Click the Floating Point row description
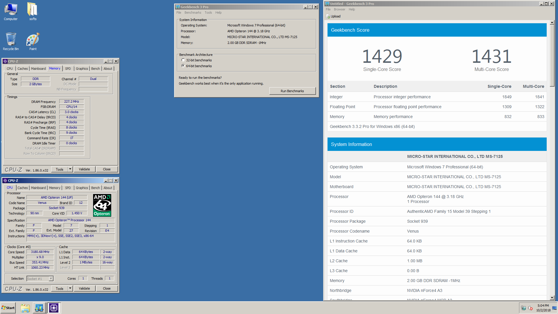 click(407, 107)
